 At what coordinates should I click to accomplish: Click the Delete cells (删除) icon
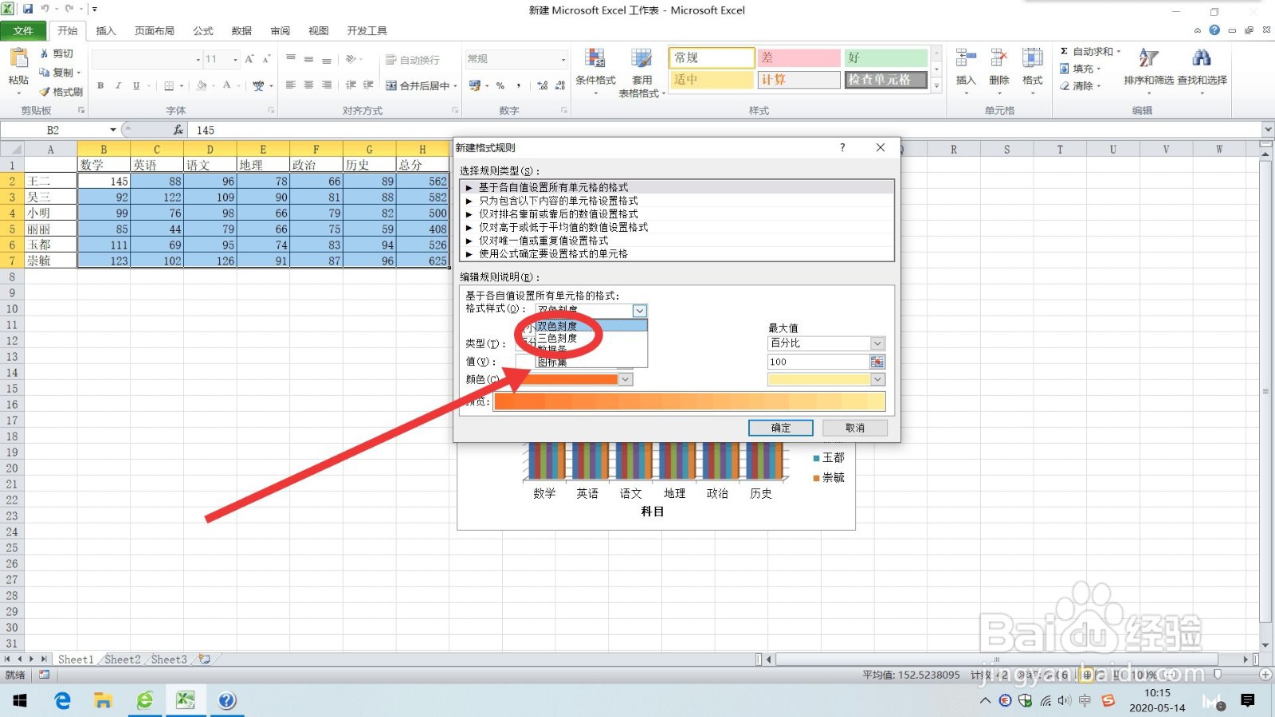tap(998, 58)
